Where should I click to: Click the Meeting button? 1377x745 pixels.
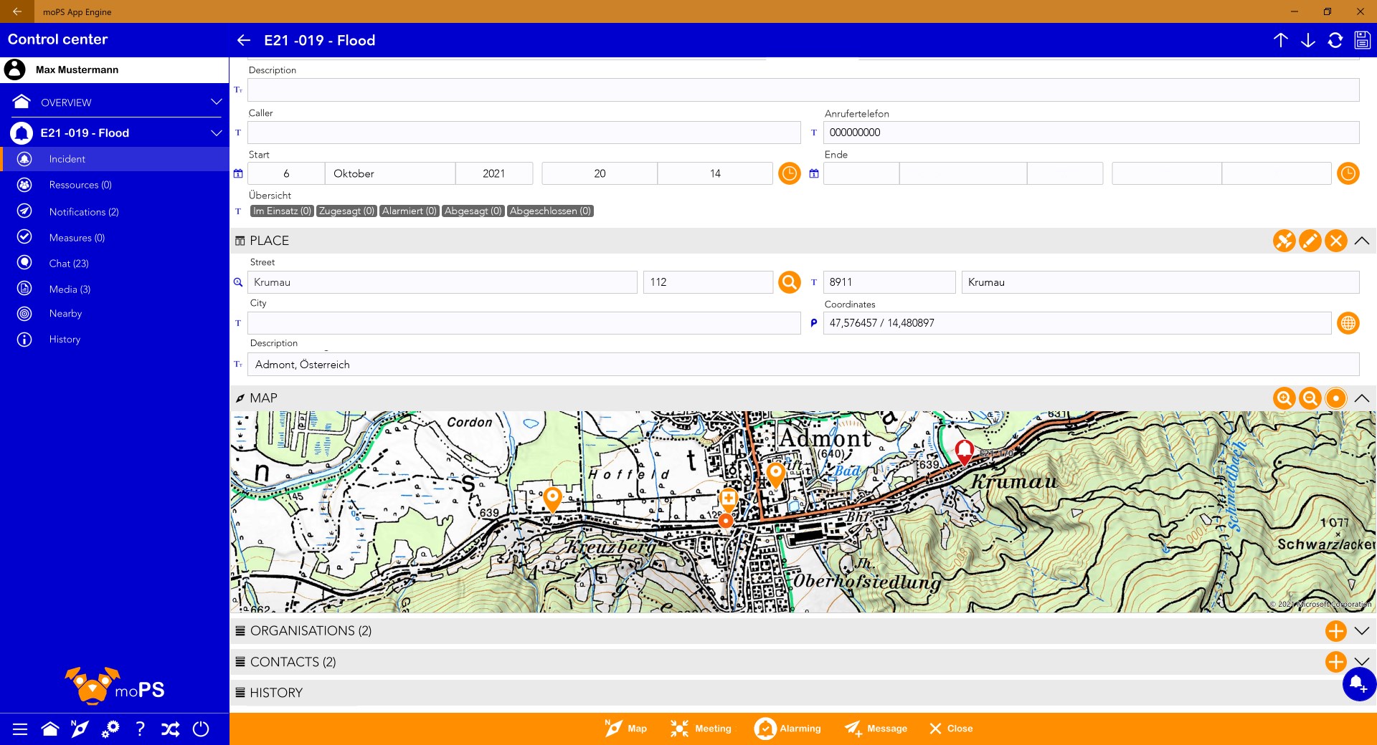tap(701, 729)
